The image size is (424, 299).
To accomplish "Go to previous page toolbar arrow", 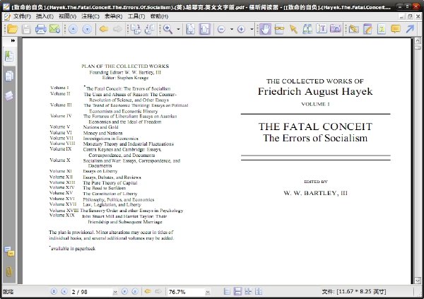I will tap(73, 29).
